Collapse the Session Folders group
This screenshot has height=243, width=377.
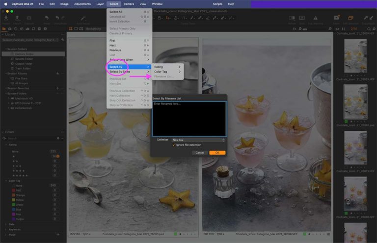coord(6,49)
